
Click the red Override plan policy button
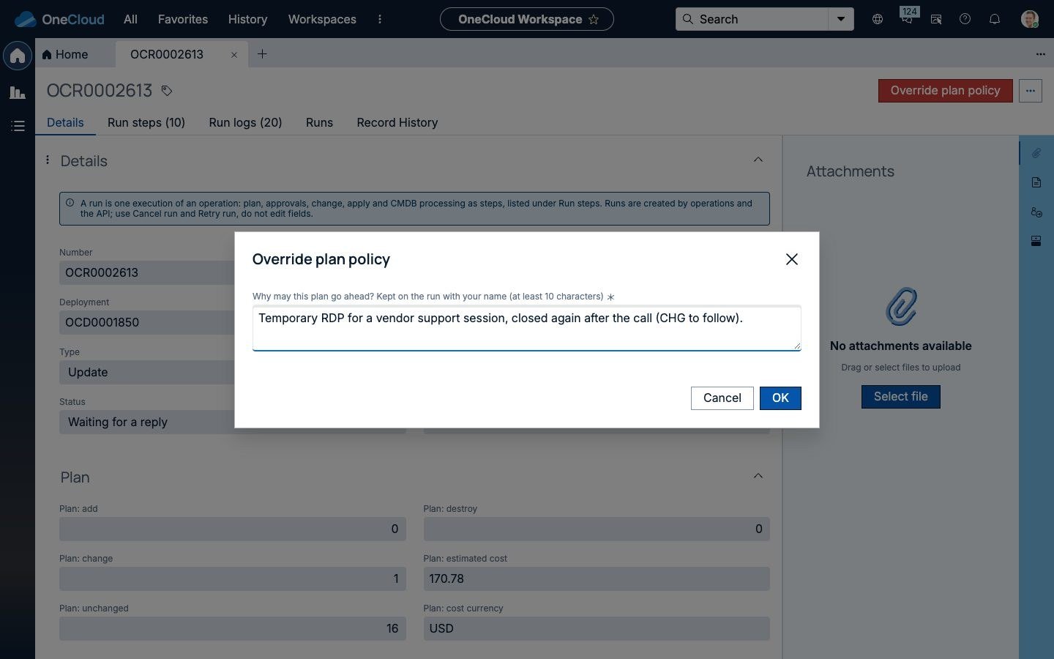click(946, 91)
